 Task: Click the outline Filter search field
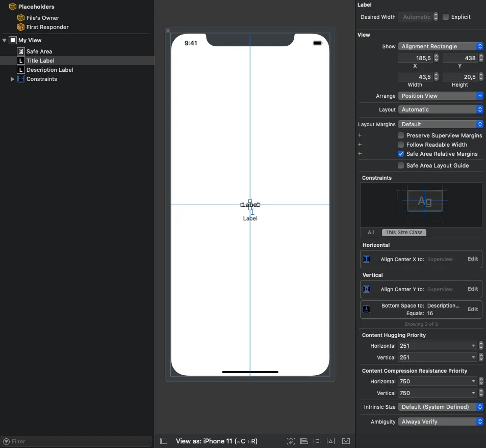[x=76, y=441]
